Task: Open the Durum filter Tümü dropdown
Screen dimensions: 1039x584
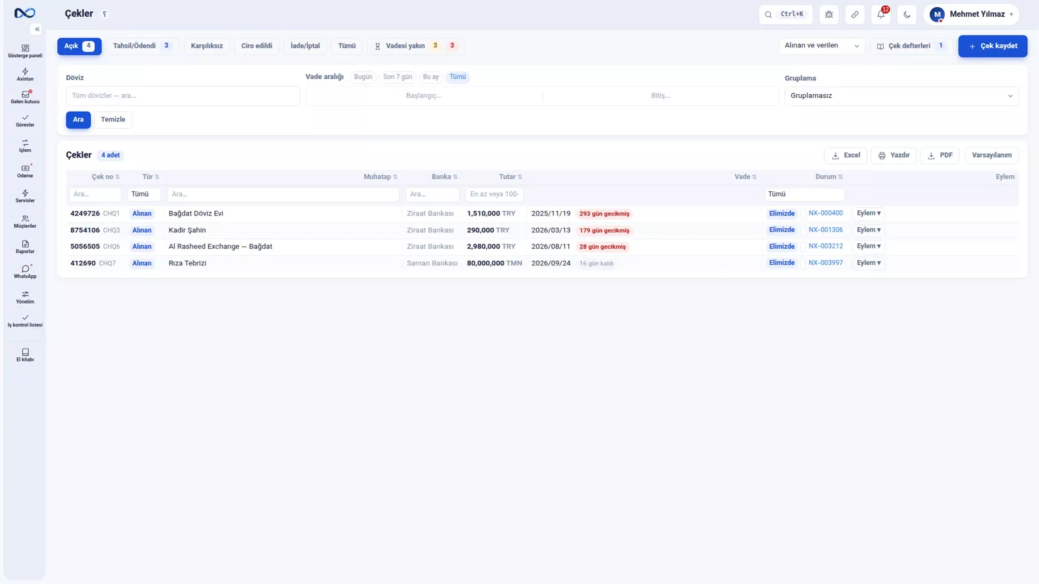Action: click(805, 194)
